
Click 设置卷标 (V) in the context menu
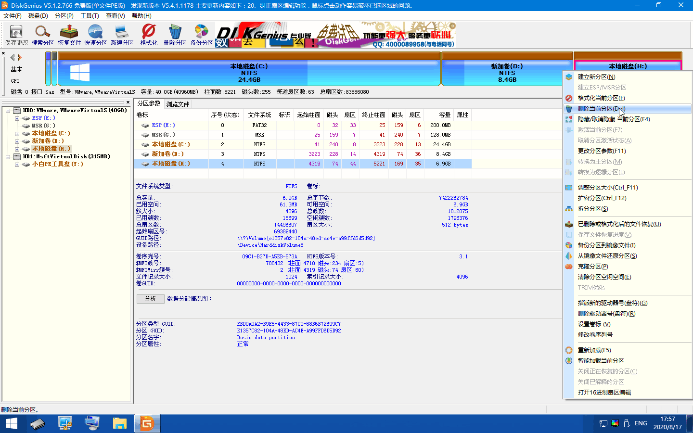click(628, 324)
